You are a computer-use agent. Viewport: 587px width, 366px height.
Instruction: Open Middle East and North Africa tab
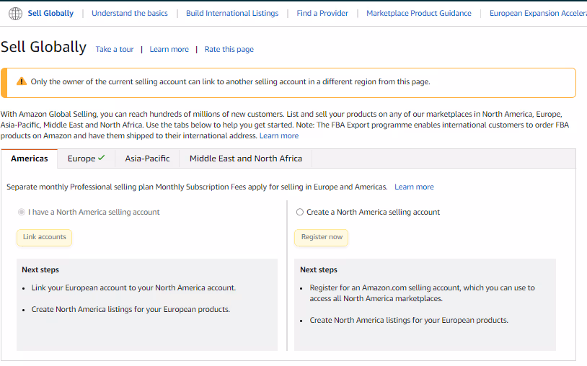(245, 159)
